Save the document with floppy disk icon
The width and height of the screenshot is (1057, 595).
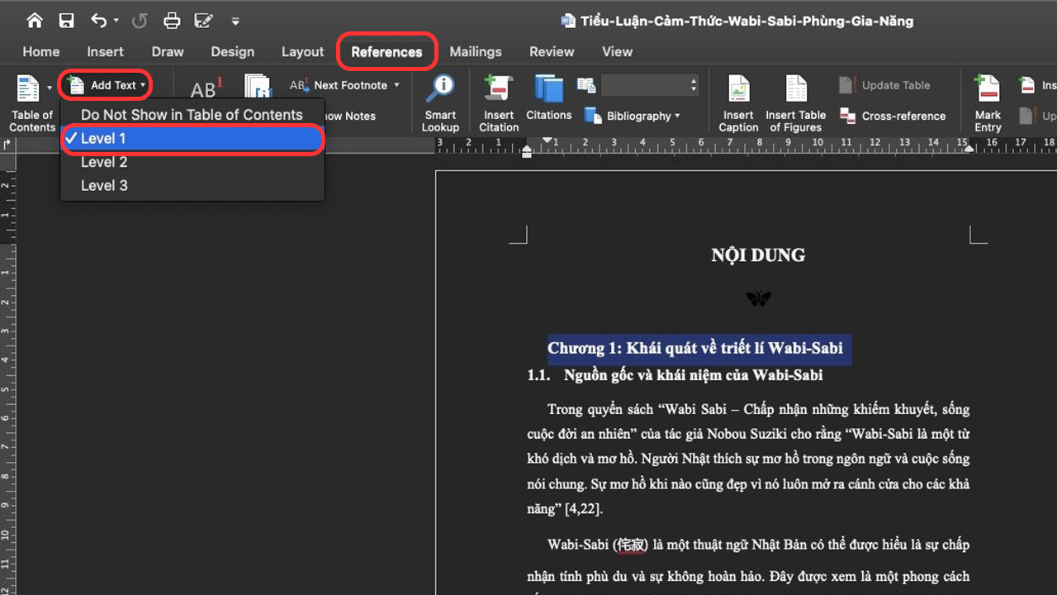(67, 21)
